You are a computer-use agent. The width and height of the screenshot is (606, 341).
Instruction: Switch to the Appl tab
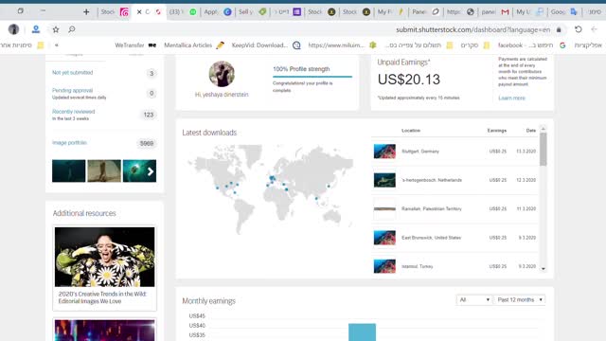click(x=217, y=12)
